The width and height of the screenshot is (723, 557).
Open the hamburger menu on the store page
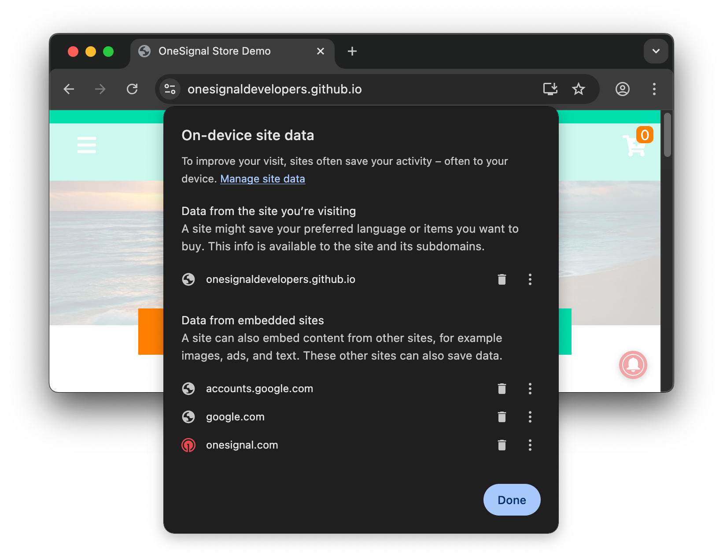click(87, 145)
